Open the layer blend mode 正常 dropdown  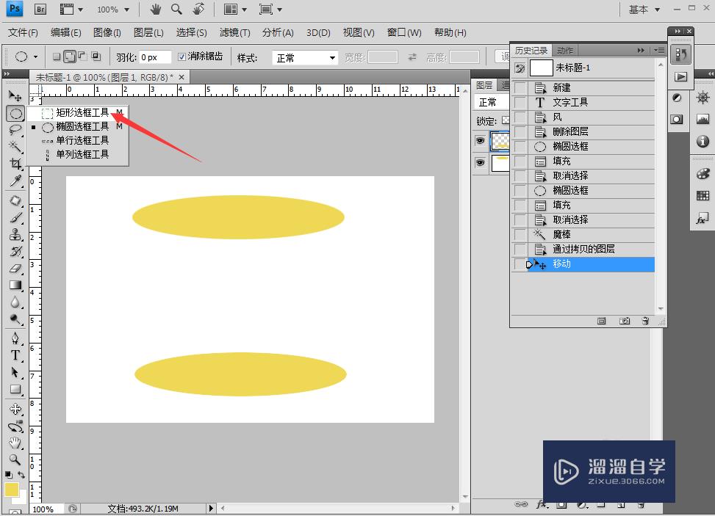492,103
